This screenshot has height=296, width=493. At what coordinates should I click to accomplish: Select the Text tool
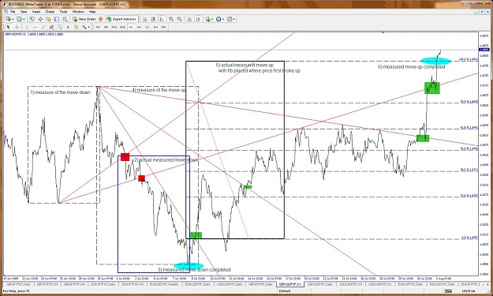coord(68,27)
